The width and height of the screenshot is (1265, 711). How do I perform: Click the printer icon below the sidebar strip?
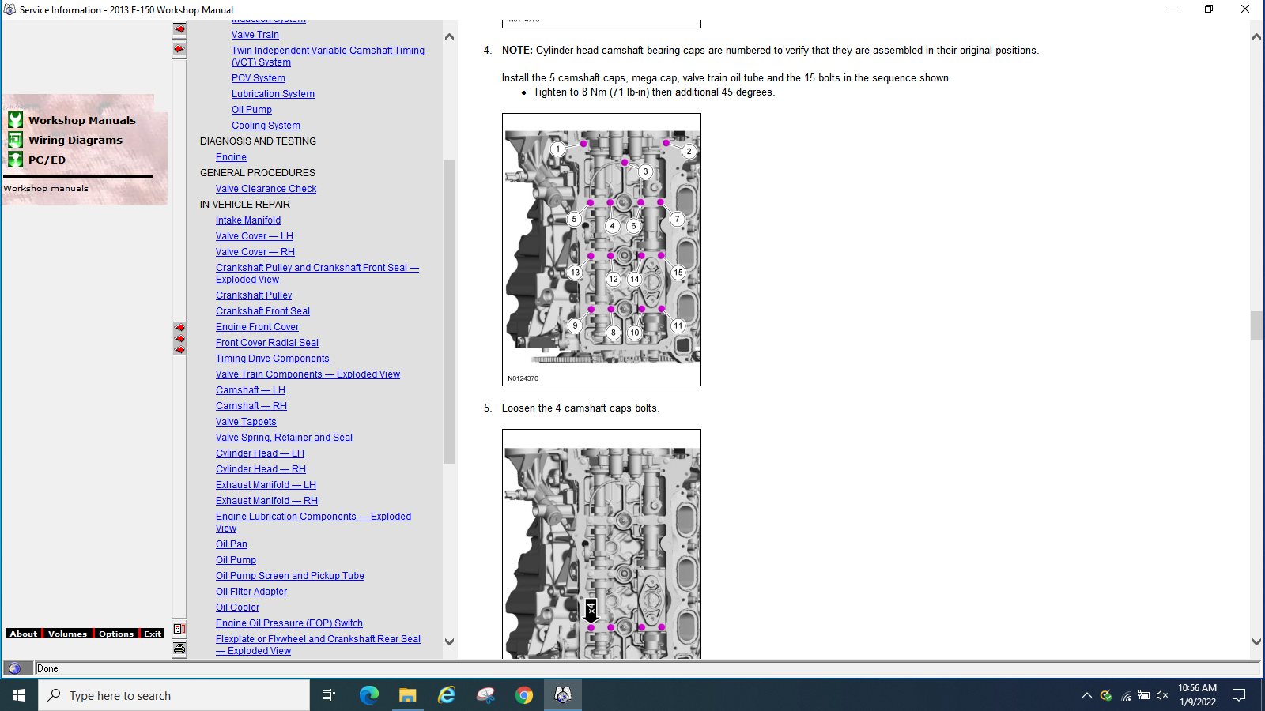pos(179,649)
